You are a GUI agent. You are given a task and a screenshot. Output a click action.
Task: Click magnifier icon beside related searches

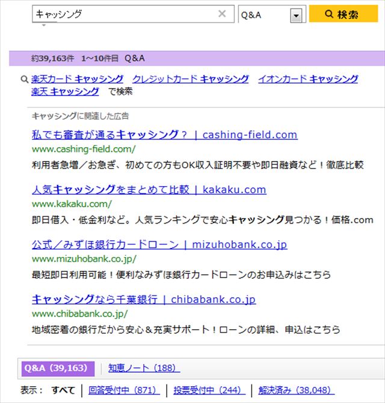pos(24,79)
